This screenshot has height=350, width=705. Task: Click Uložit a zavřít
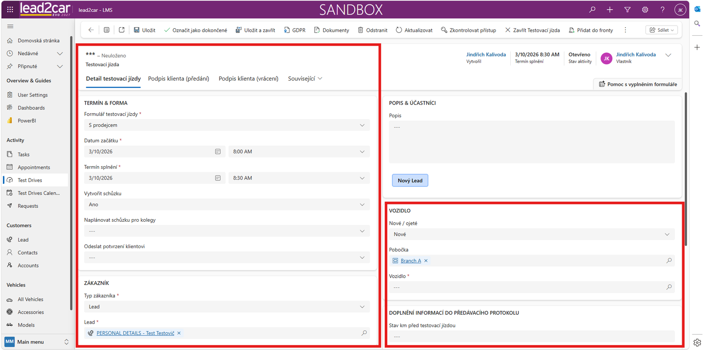(x=256, y=30)
